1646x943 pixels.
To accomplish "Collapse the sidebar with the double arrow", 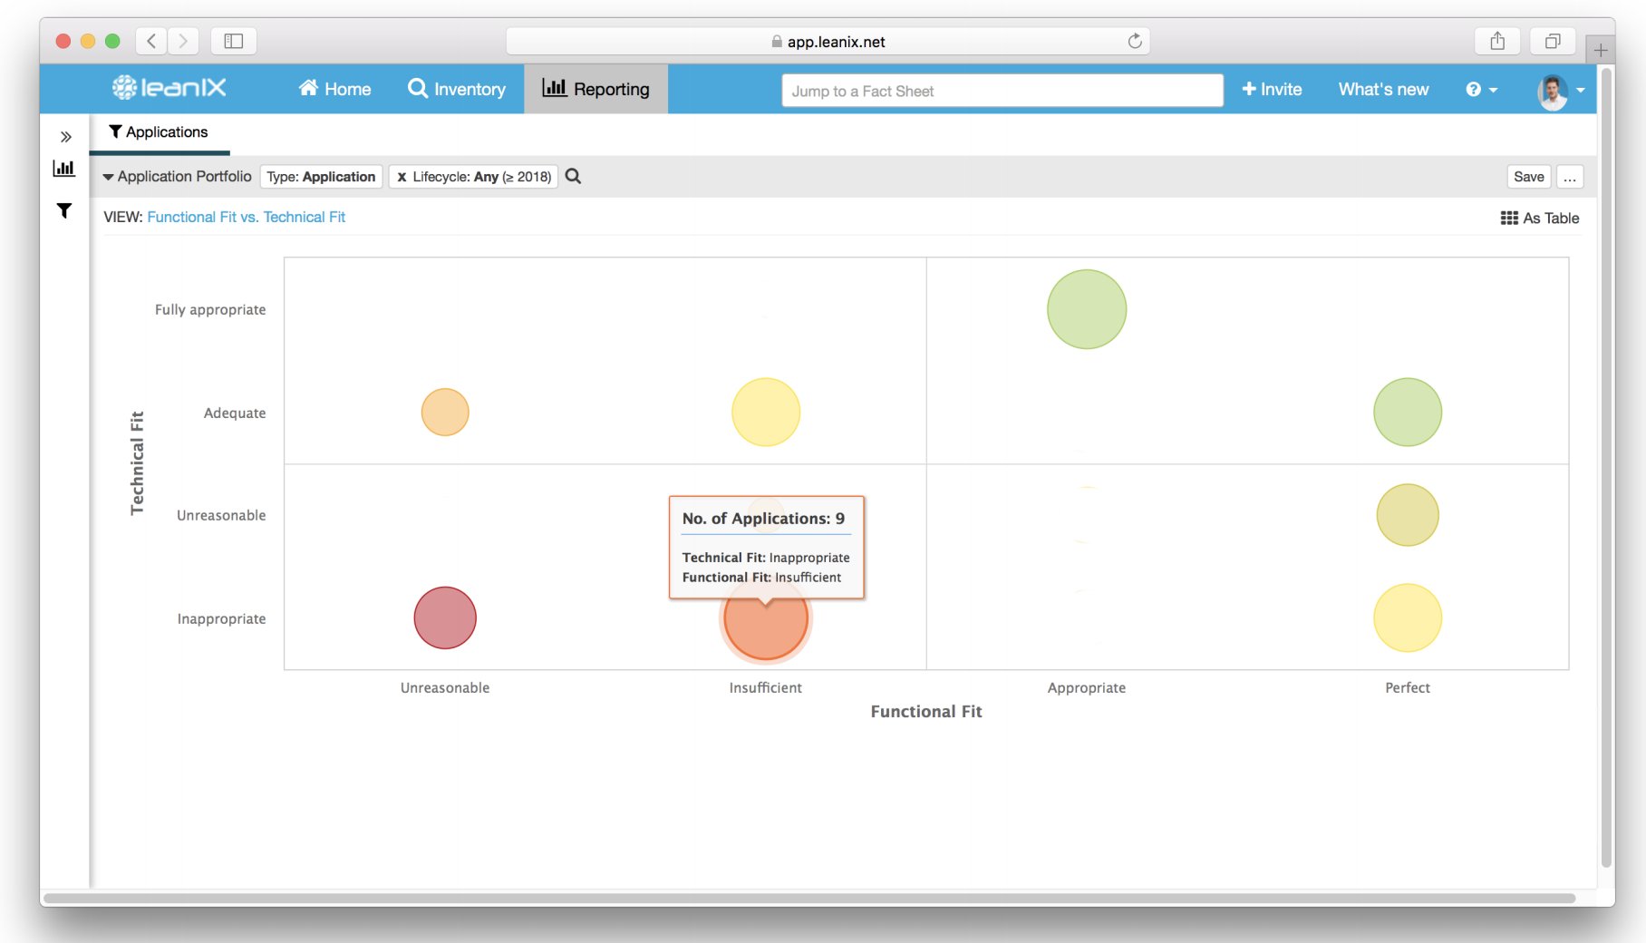I will pyautogui.click(x=65, y=136).
